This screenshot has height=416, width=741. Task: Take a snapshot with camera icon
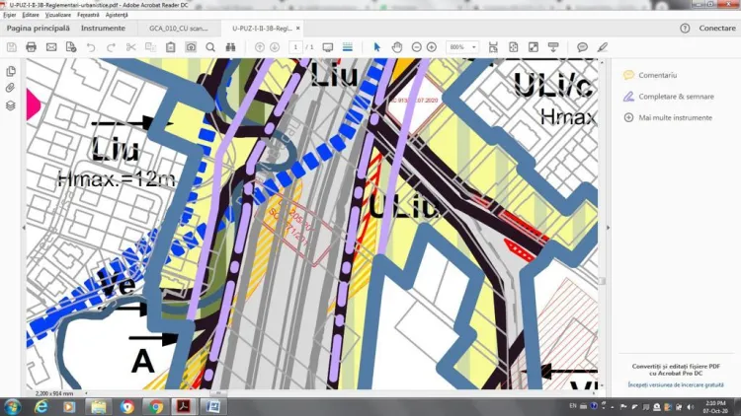[190, 47]
